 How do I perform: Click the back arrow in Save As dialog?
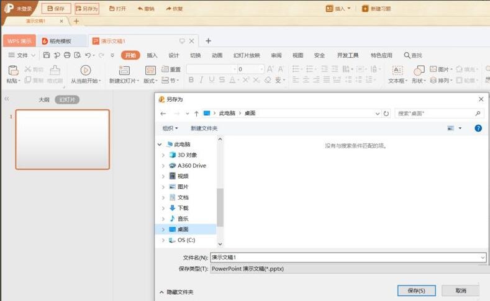163,114
